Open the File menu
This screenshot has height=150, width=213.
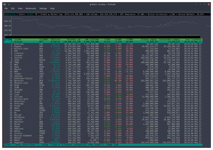click(6, 9)
